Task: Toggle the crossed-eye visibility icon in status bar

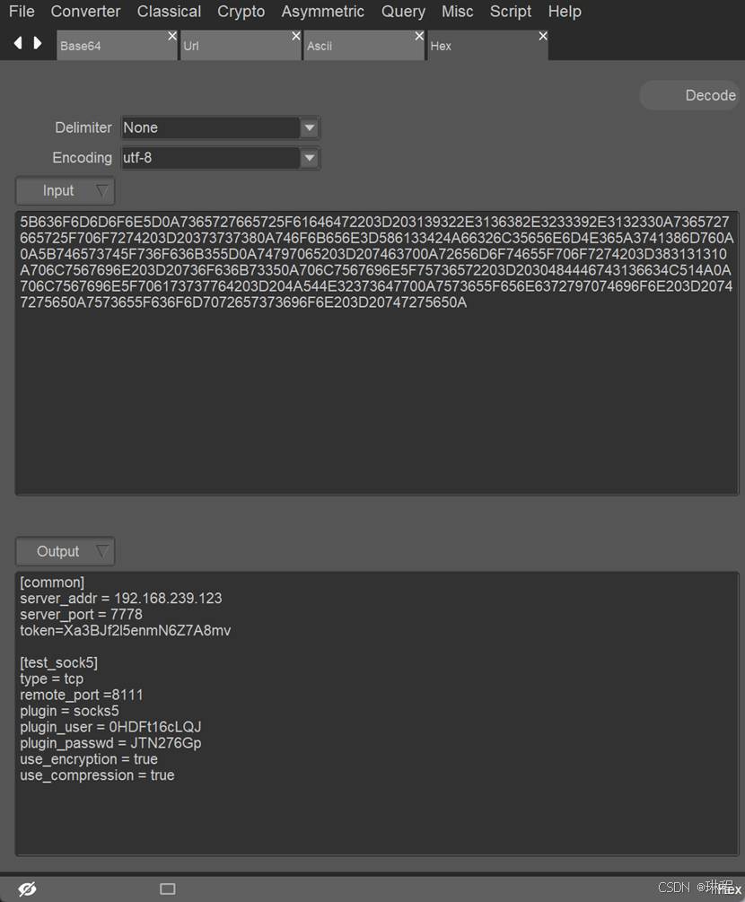Action: (x=27, y=889)
